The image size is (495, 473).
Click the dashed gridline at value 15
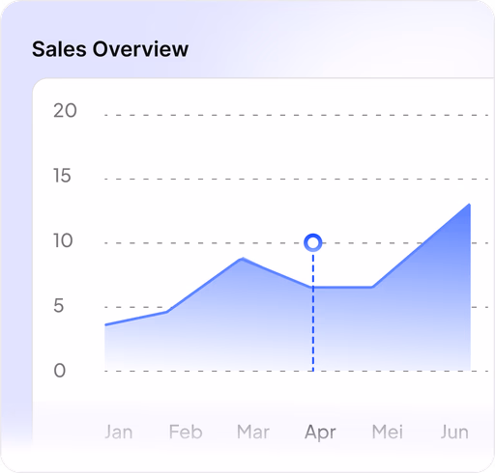point(297,179)
